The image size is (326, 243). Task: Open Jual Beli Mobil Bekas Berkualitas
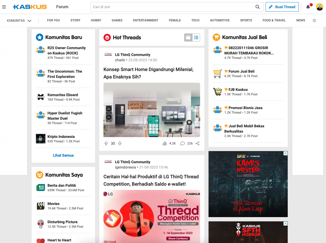(244, 129)
